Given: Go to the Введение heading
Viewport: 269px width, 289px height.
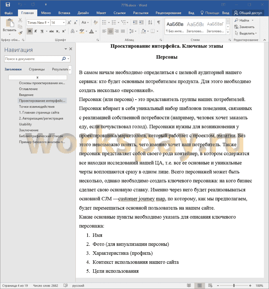Looking at the screenshot, I should click(x=26, y=95).
